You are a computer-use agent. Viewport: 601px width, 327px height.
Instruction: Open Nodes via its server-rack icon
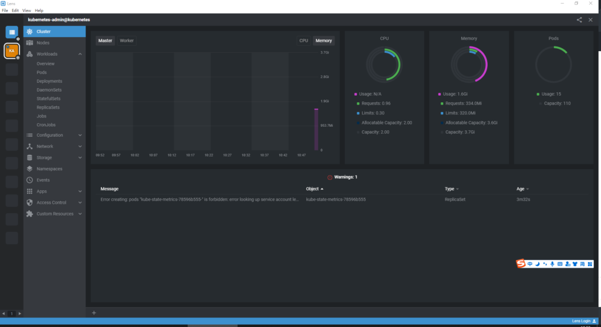pyautogui.click(x=29, y=43)
